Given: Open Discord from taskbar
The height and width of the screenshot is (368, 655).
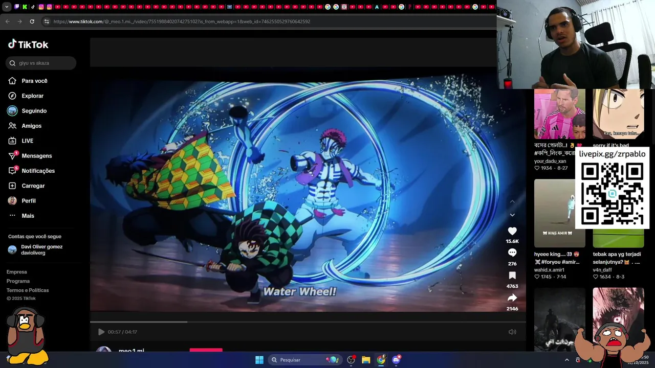Looking at the screenshot, I should tap(396, 360).
